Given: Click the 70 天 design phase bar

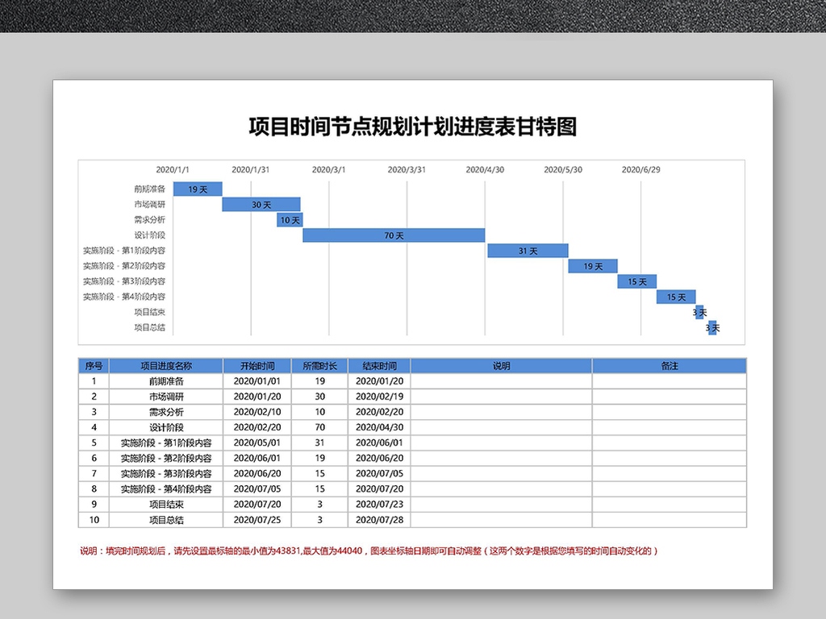Looking at the screenshot, I should (394, 235).
